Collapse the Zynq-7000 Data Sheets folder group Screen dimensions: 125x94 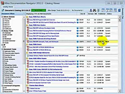(x=27, y=17)
